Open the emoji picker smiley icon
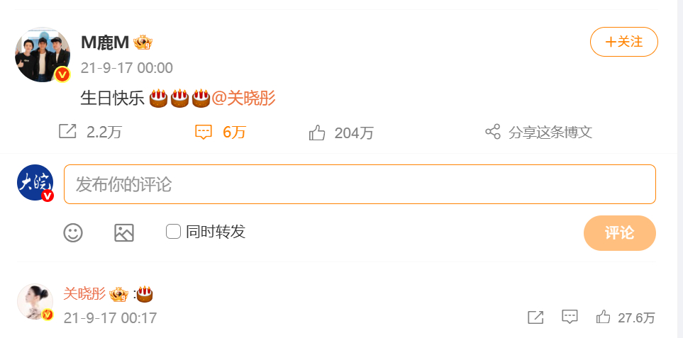Image resolution: width=683 pixels, height=338 pixels. [73, 232]
